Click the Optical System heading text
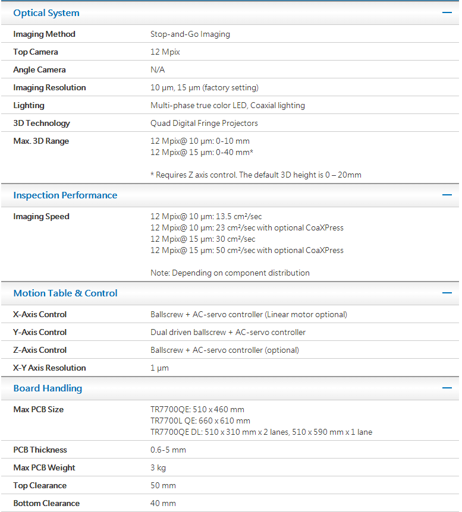This screenshot has width=462, height=512. pos(46,13)
